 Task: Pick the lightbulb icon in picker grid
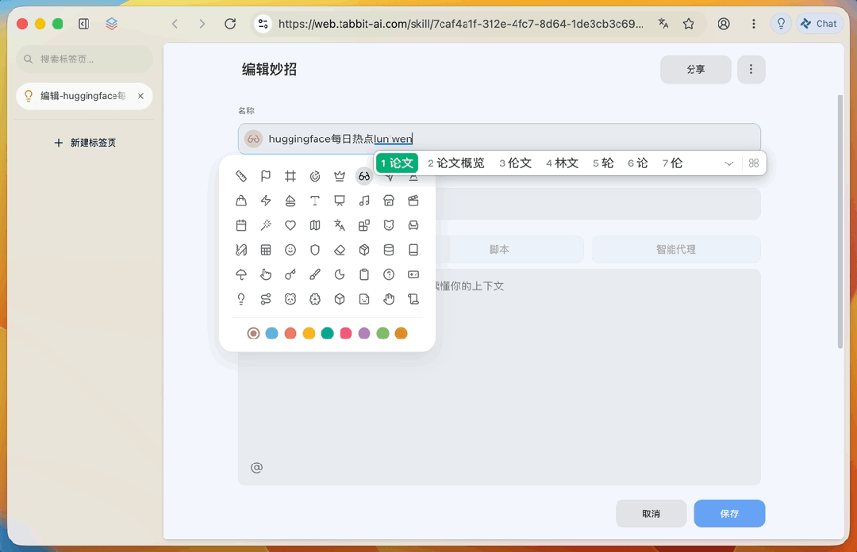[241, 299]
